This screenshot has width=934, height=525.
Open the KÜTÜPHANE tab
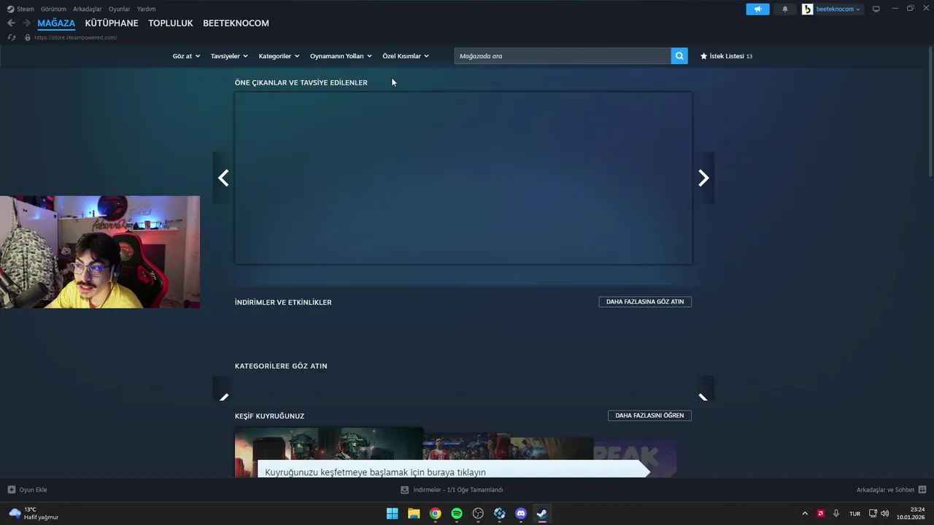tap(112, 23)
